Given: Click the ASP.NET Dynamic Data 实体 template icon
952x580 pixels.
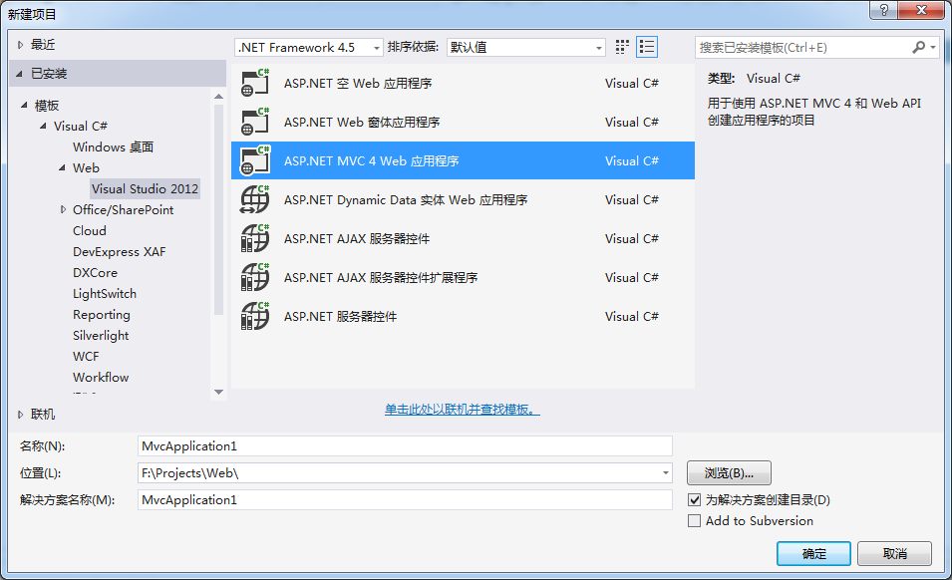Looking at the screenshot, I should (x=255, y=199).
